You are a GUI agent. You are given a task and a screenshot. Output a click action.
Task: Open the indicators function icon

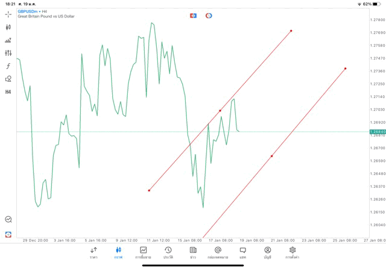pyautogui.click(x=8, y=66)
